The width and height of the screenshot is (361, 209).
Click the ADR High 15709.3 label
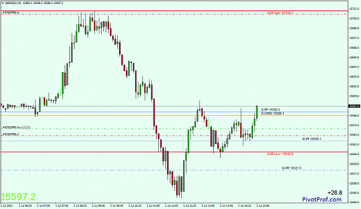click(x=280, y=13)
